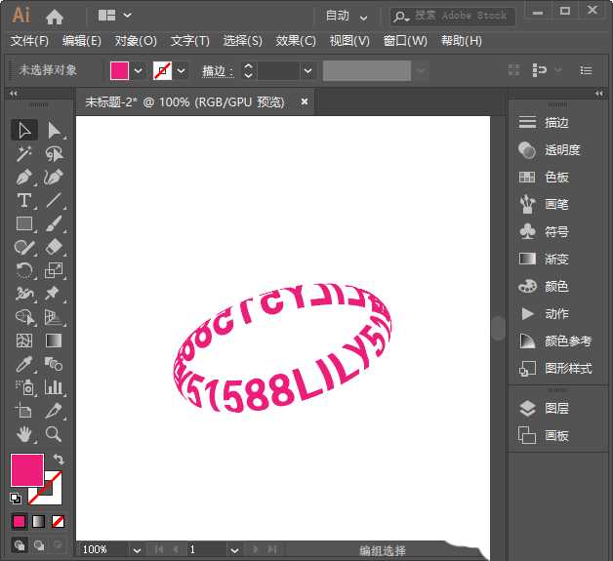Select the Magic Wand tool
This screenshot has width=613, height=561.
pyautogui.click(x=24, y=154)
